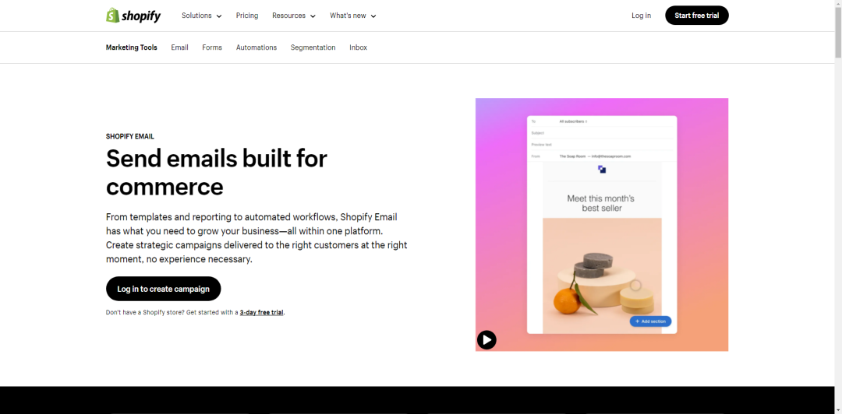Screen dimensions: 842x414
Task: Open the Pricing page
Action: click(x=247, y=16)
